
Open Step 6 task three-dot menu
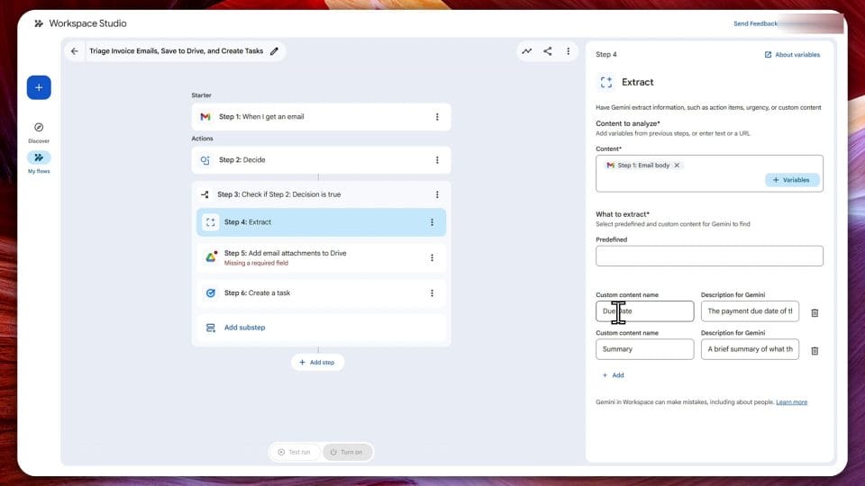pyautogui.click(x=432, y=293)
